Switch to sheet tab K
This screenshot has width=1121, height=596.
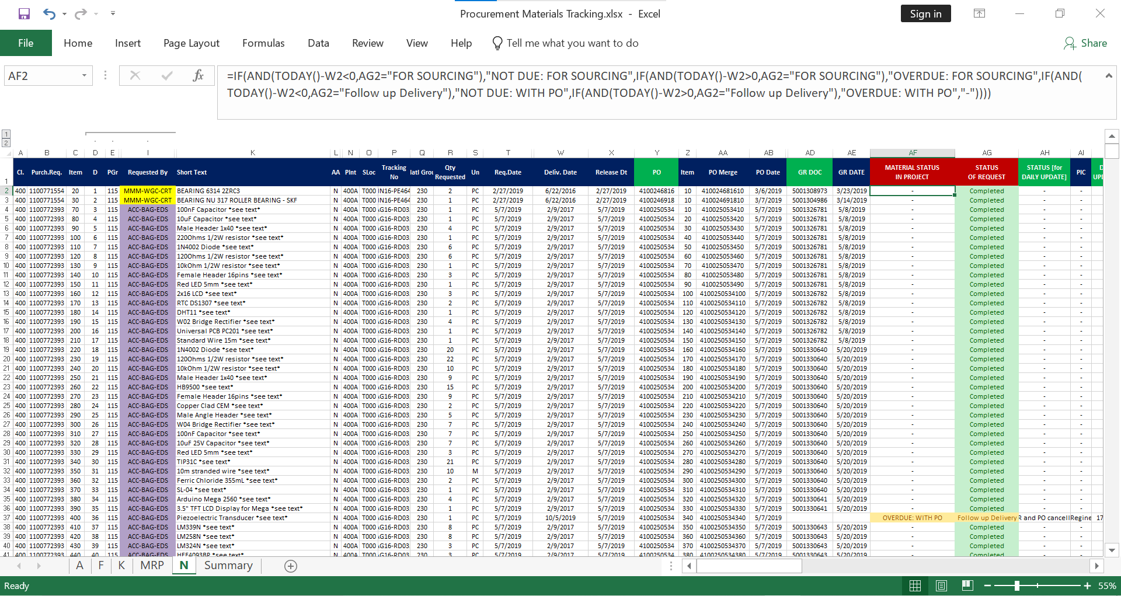[x=121, y=566]
